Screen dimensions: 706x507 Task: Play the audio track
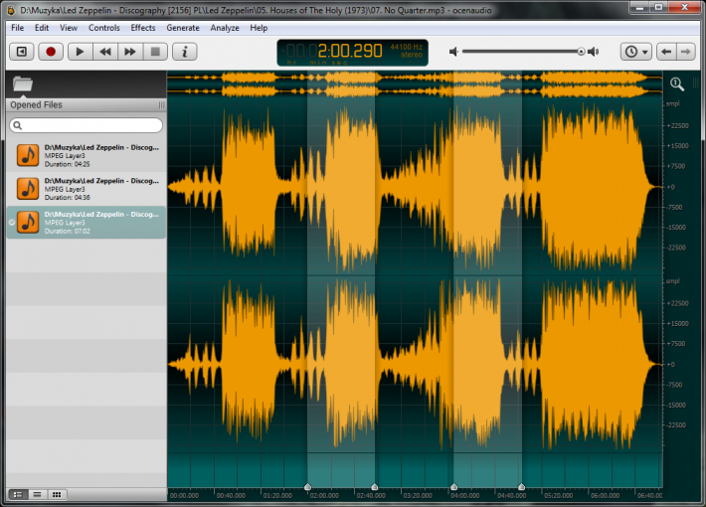coord(81,52)
